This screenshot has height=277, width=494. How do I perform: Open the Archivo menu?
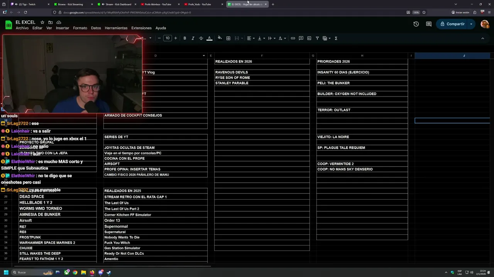[x=22, y=28]
